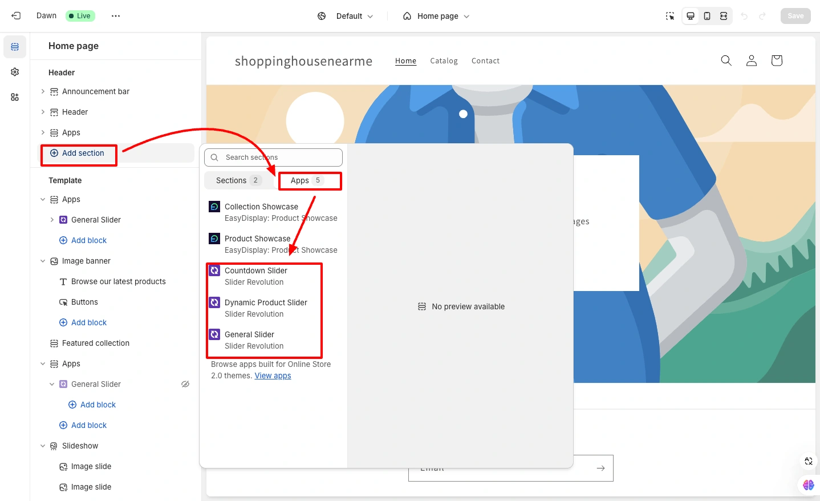The height and width of the screenshot is (501, 820).
Task: Open the Home page template dropdown
Action: 436,16
